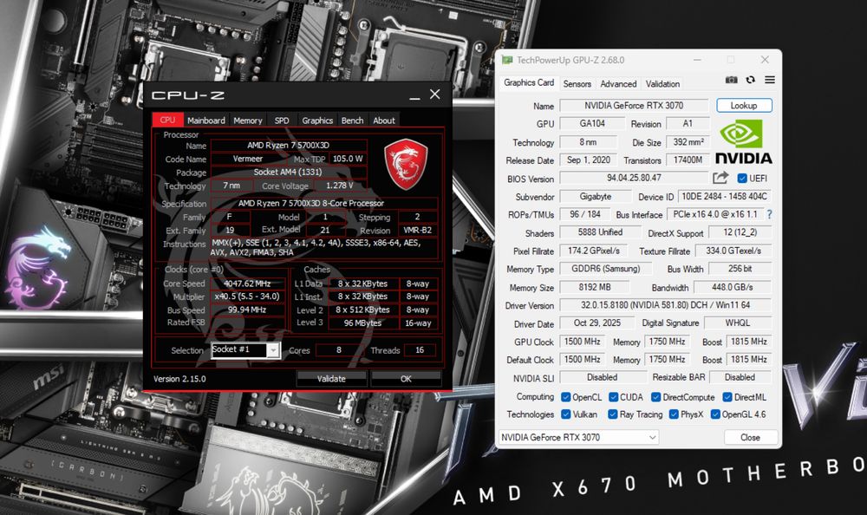The width and height of the screenshot is (867, 515).
Task: Click the CPU Name field AMD Ryzen 7 5700X3D
Action: 288,145
